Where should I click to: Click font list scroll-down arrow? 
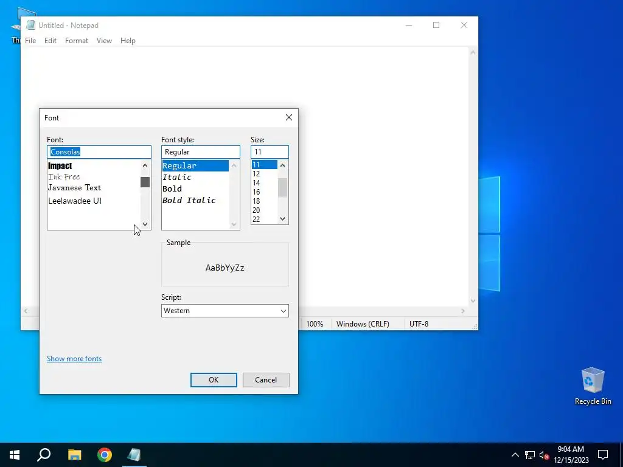pyautogui.click(x=145, y=224)
